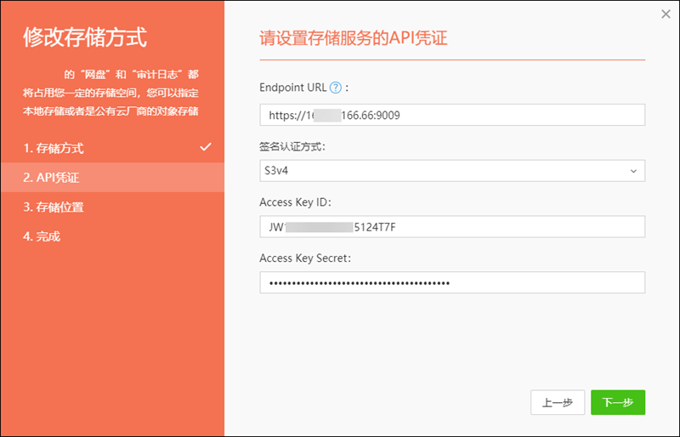Click the green 下一步 button
680x437 pixels.
point(617,402)
